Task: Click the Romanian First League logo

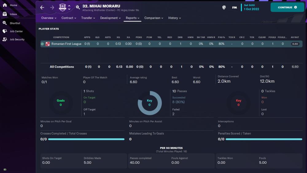Action: 48,44
